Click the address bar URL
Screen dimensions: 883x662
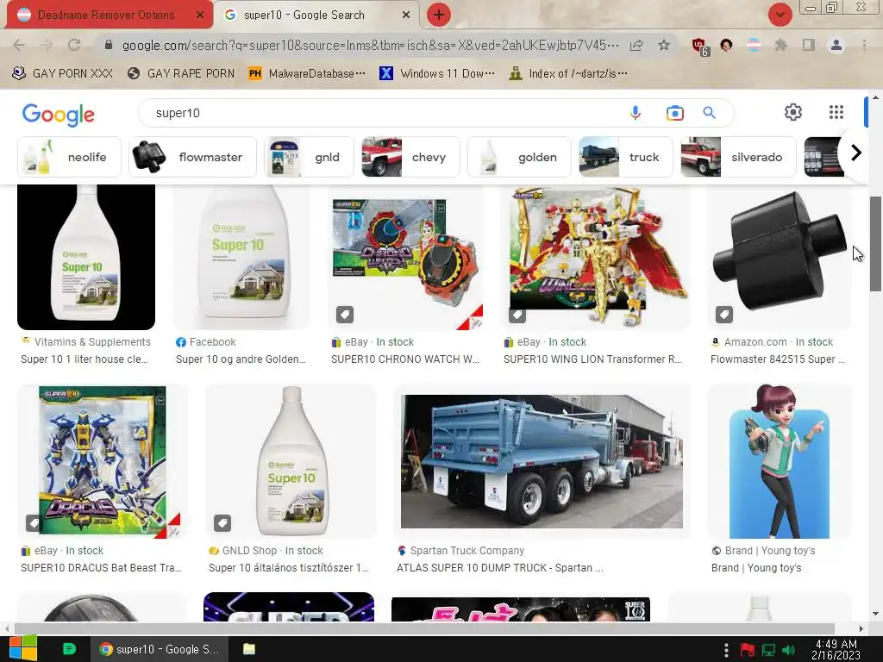tap(370, 45)
